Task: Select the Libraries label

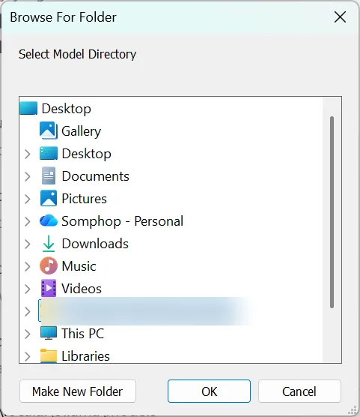Action: 85,355
